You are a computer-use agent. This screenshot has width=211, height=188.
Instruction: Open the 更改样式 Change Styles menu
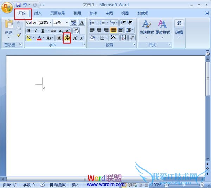pyautogui.click(x=163, y=29)
